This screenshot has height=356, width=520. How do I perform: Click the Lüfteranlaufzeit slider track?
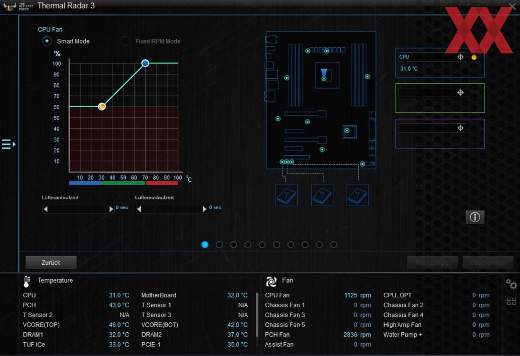coord(78,209)
